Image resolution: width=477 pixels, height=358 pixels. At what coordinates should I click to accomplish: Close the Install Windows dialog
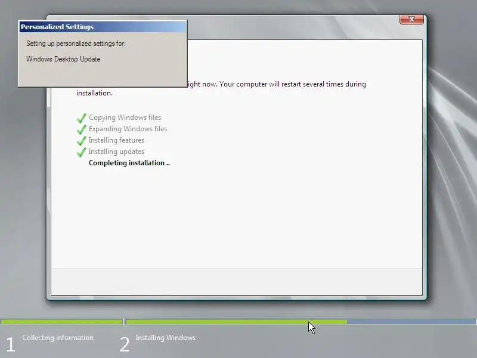(411, 19)
